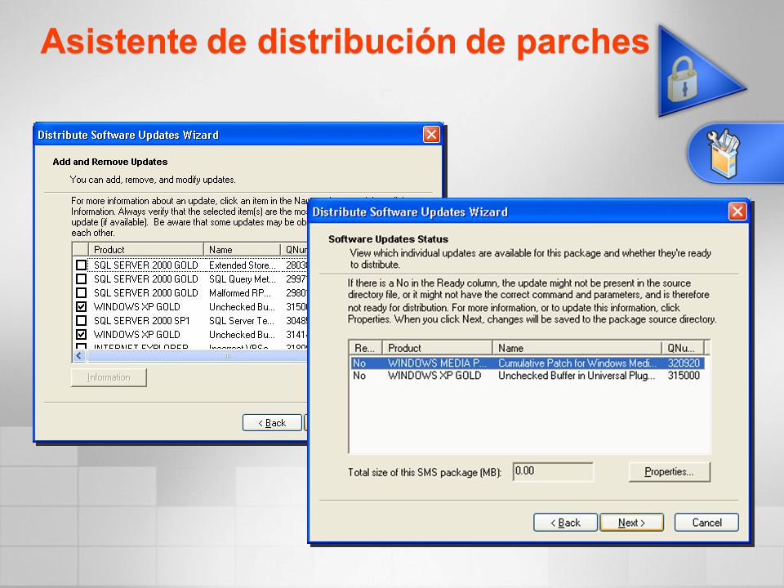784x588 pixels.
Task: Tick the Malformed RP... row checkbox
Action: tap(81, 292)
